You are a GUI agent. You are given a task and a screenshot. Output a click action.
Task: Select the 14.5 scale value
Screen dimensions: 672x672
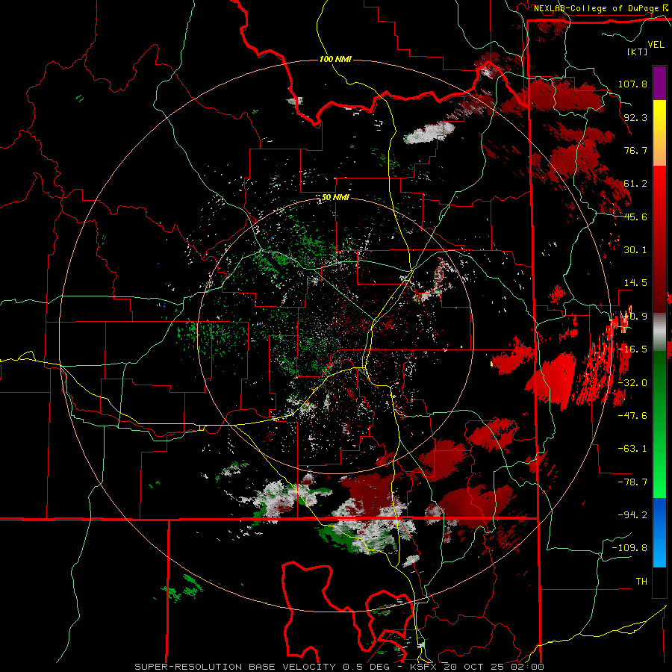pyautogui.click(x=635, y=283)
